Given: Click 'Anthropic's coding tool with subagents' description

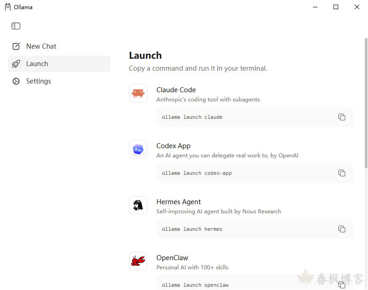Looking at the screenshot, I should click(x=208, y=100).
